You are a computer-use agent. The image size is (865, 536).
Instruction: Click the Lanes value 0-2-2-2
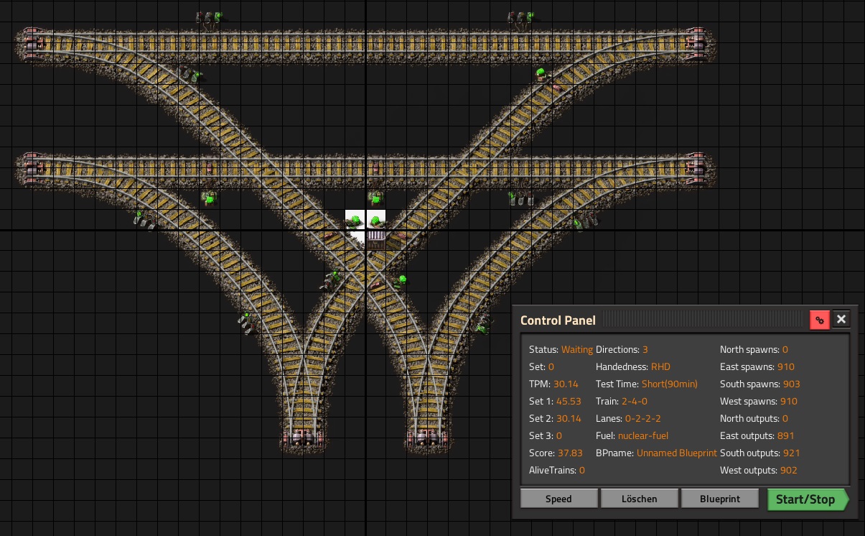pos(645,419)
